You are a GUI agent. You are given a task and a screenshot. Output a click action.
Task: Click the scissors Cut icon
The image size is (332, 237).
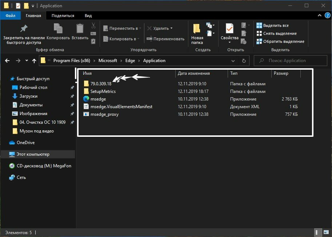(x=93, y=25)
